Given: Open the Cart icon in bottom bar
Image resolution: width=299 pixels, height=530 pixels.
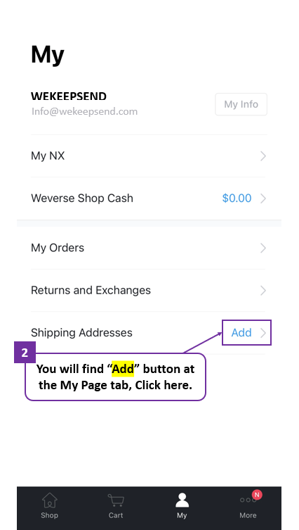Looking at the screenshot, I should [x=116, y=500].
